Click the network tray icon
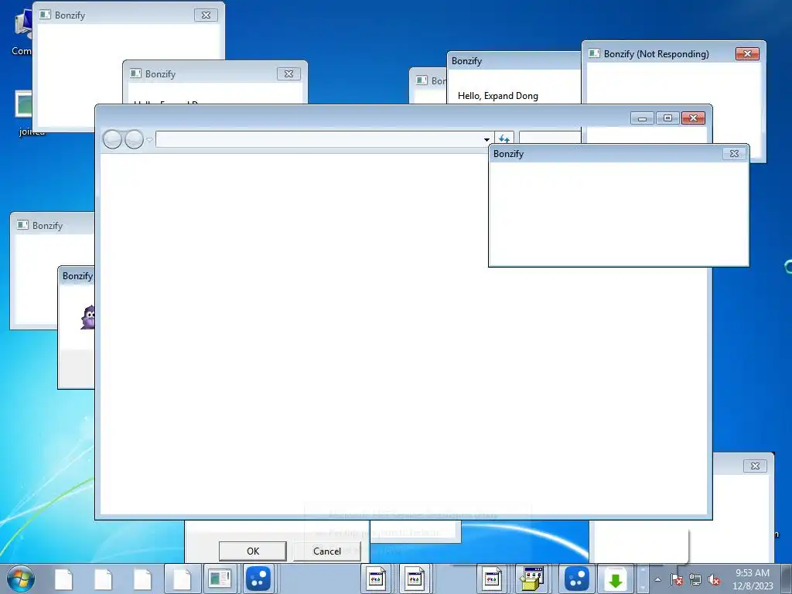 [695, 580]
